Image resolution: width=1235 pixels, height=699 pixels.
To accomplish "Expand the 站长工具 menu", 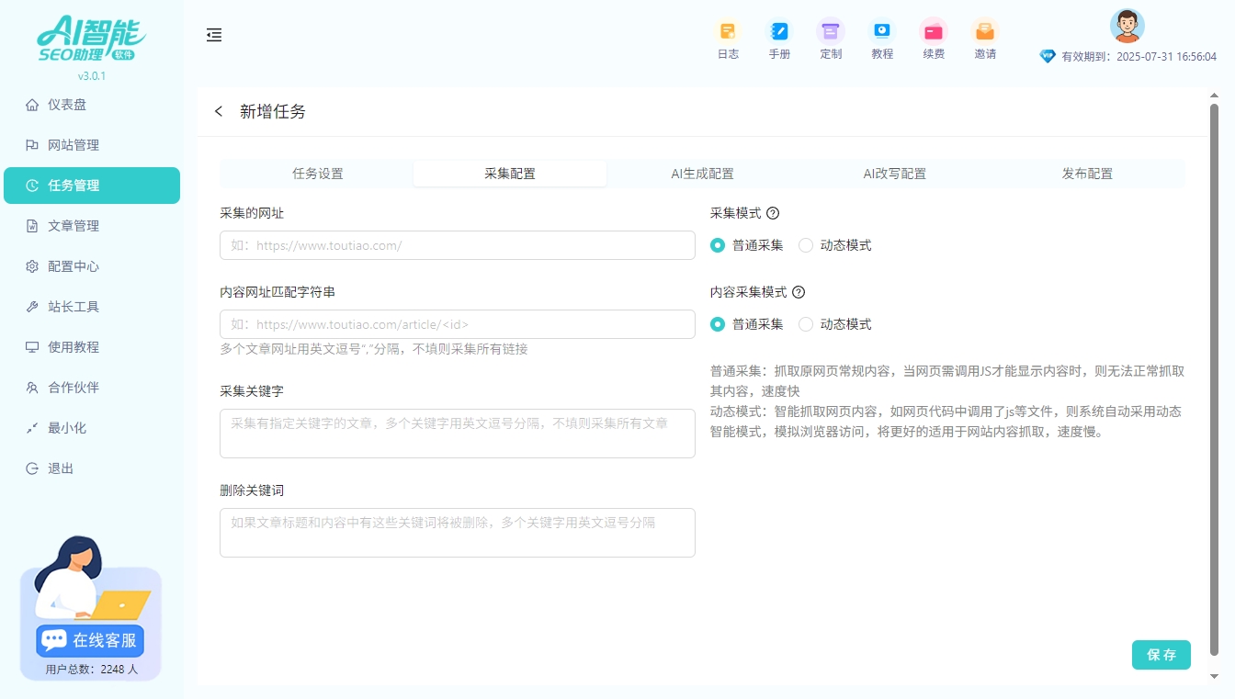I will point(74,307).
